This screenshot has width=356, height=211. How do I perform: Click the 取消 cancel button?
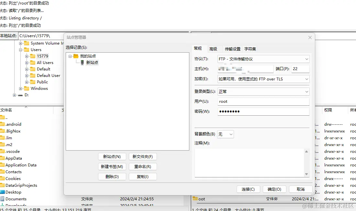pyautogui.click(x=301, y=189)
